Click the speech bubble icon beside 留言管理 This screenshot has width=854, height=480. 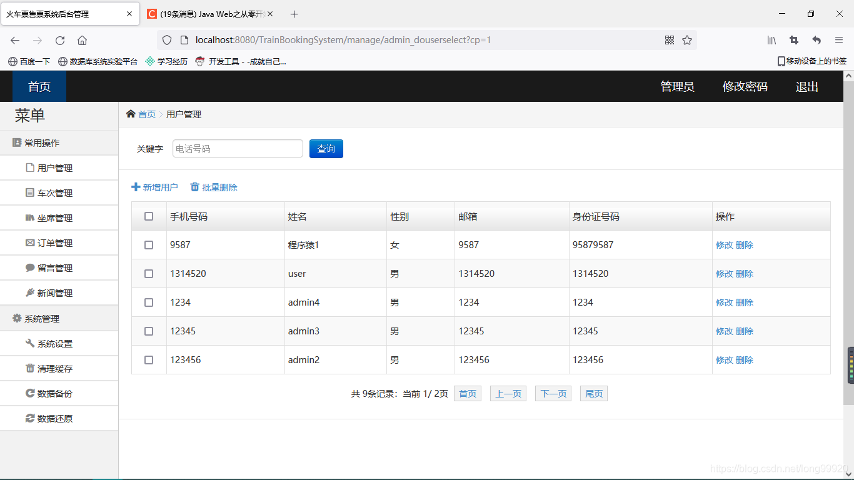click(x=30, y=267)
